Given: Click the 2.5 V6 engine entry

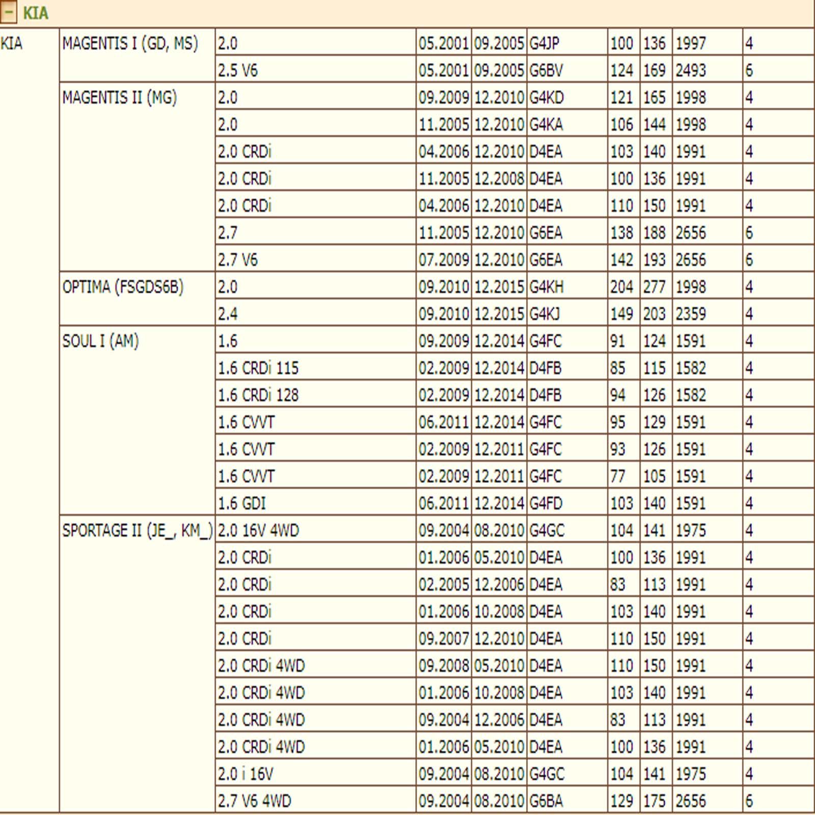Looking at the screenshot, I should pos(238,70).
